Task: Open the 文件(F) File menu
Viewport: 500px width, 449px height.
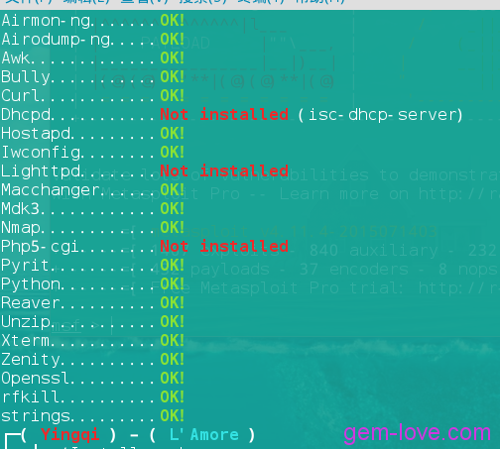Action: pos(29,2)
